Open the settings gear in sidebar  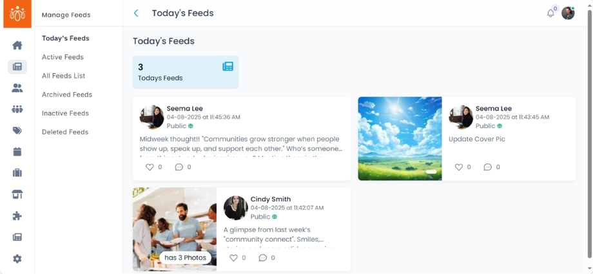pyautogui.click(x=17, y=259)
